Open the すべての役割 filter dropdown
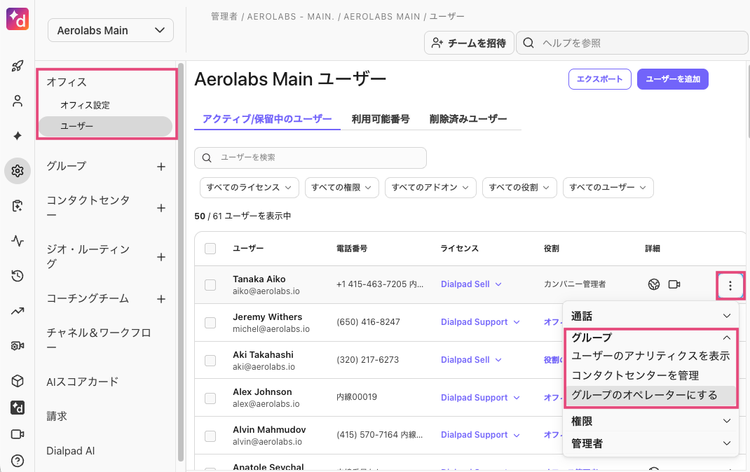 [x=519, y=187]
